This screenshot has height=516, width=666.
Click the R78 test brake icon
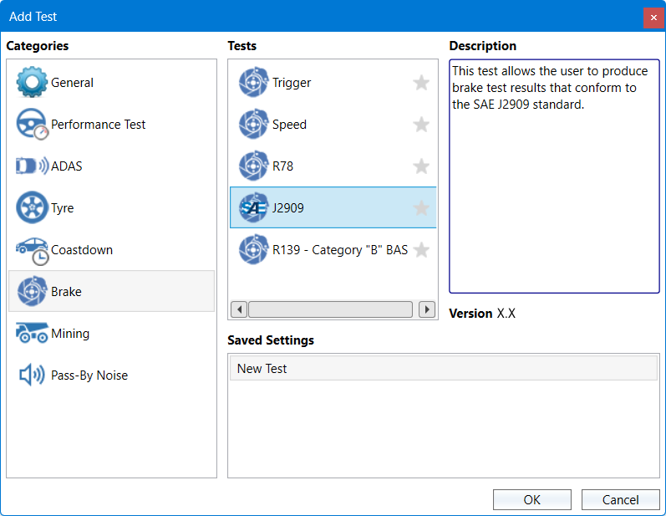tap(253, 166)
